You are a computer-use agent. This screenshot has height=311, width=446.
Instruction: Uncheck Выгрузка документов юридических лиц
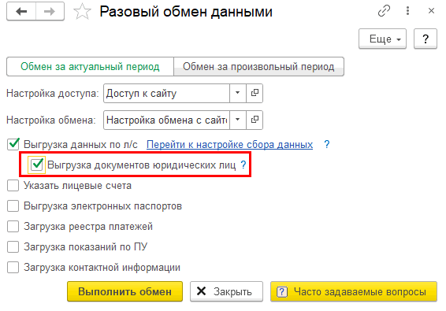pos(37,165)
